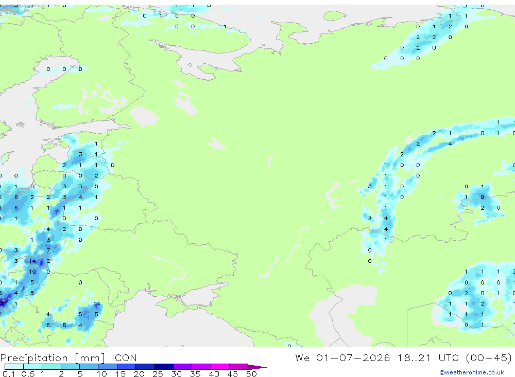This screenshot has height=377, width=515.
Task: Pick the 10–15 mm legend color swatch
Action: tap(108, 367)
